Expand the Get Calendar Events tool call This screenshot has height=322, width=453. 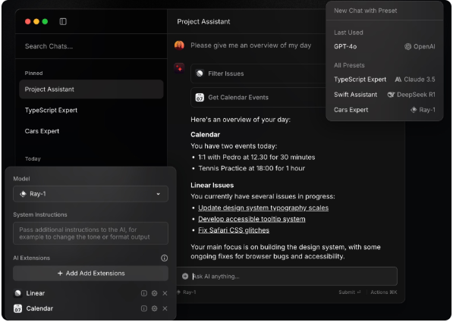pos(259,98)
